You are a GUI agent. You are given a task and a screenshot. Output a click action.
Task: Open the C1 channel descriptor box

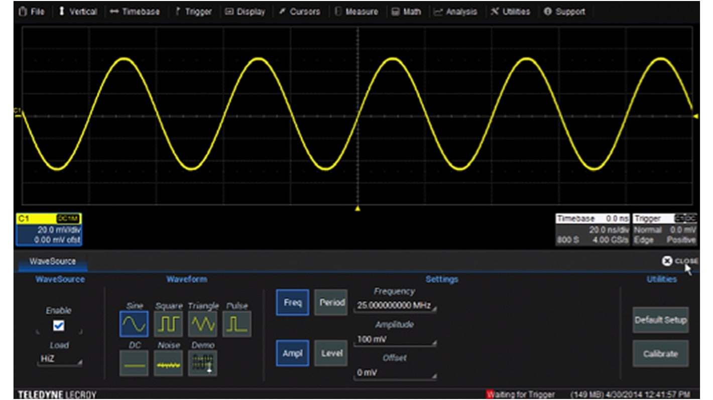48,230
